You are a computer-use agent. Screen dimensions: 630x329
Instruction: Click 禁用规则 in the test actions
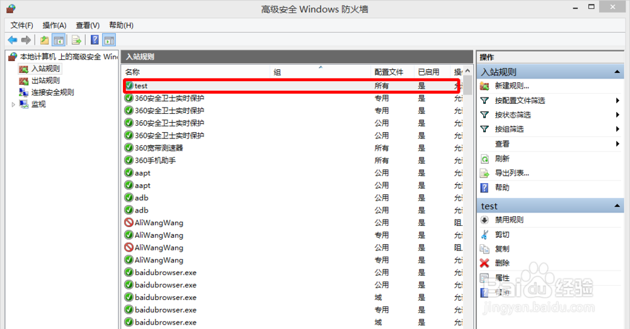point(509,220)
